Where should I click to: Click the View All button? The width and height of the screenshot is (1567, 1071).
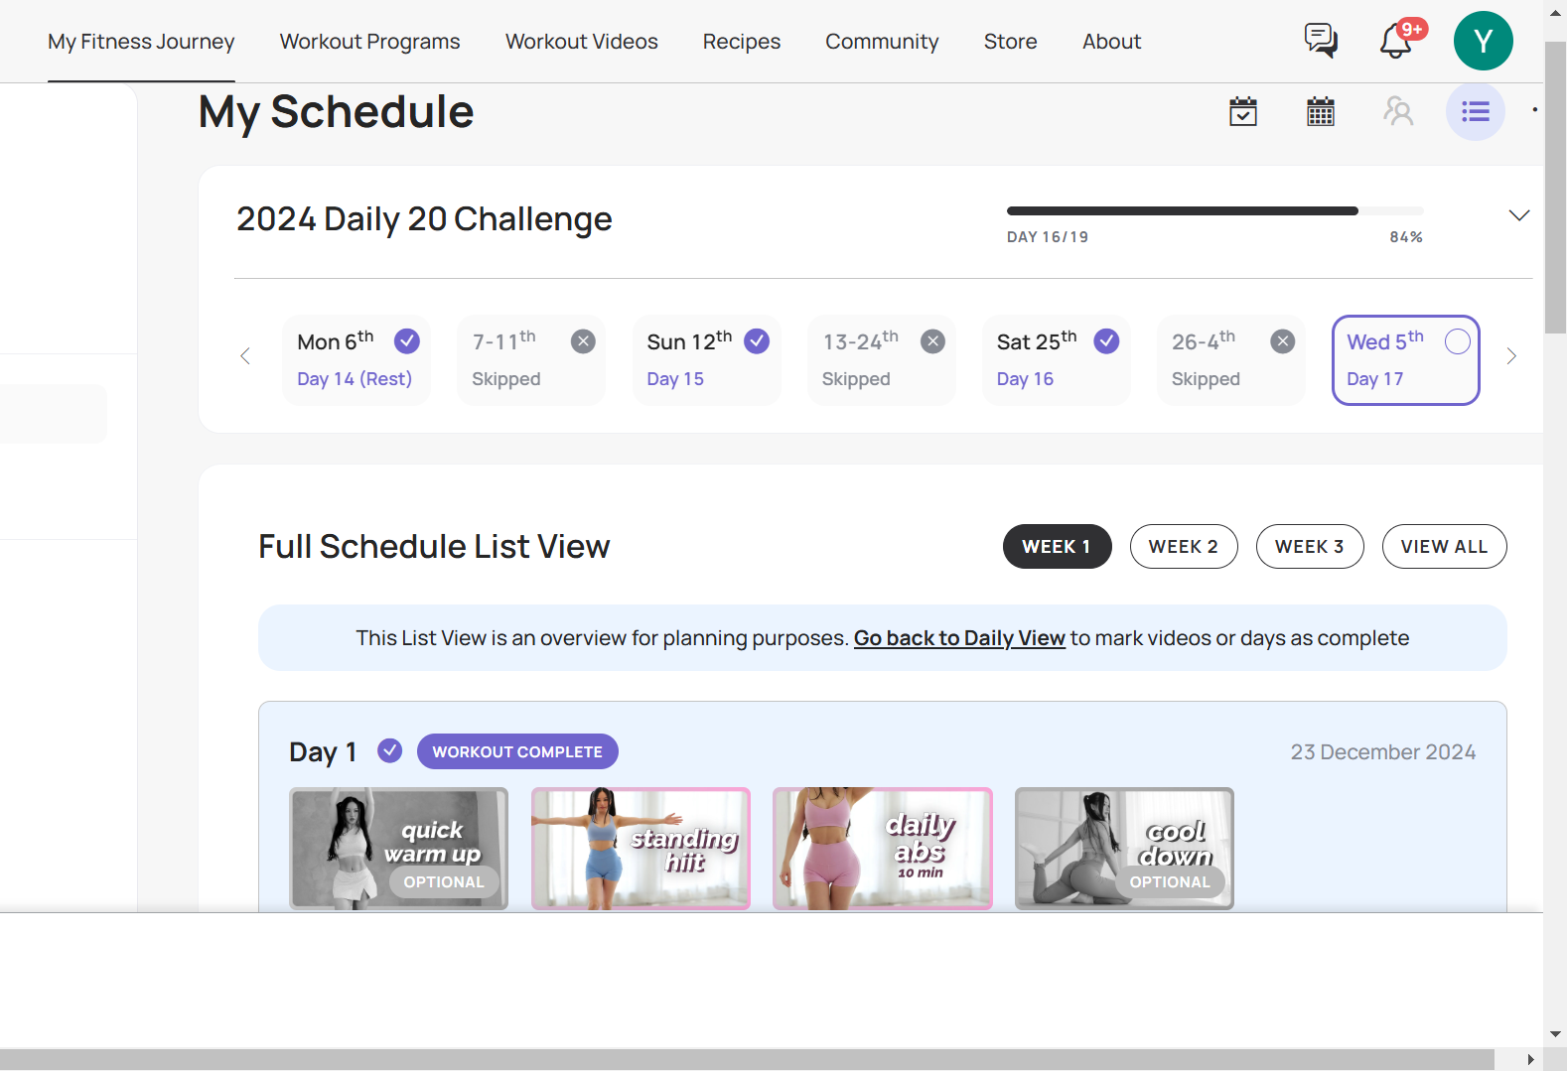click(x=1443, y=547)
